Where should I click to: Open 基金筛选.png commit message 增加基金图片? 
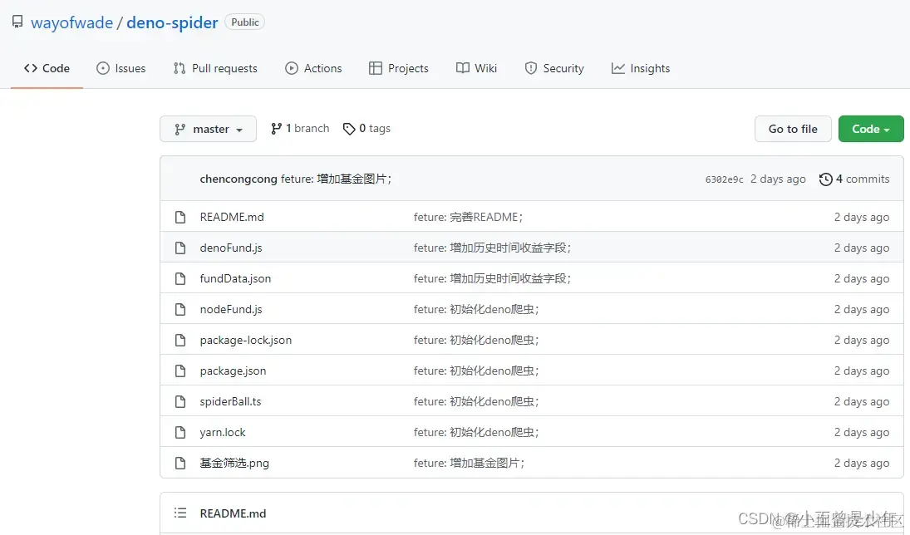[469, 463]
